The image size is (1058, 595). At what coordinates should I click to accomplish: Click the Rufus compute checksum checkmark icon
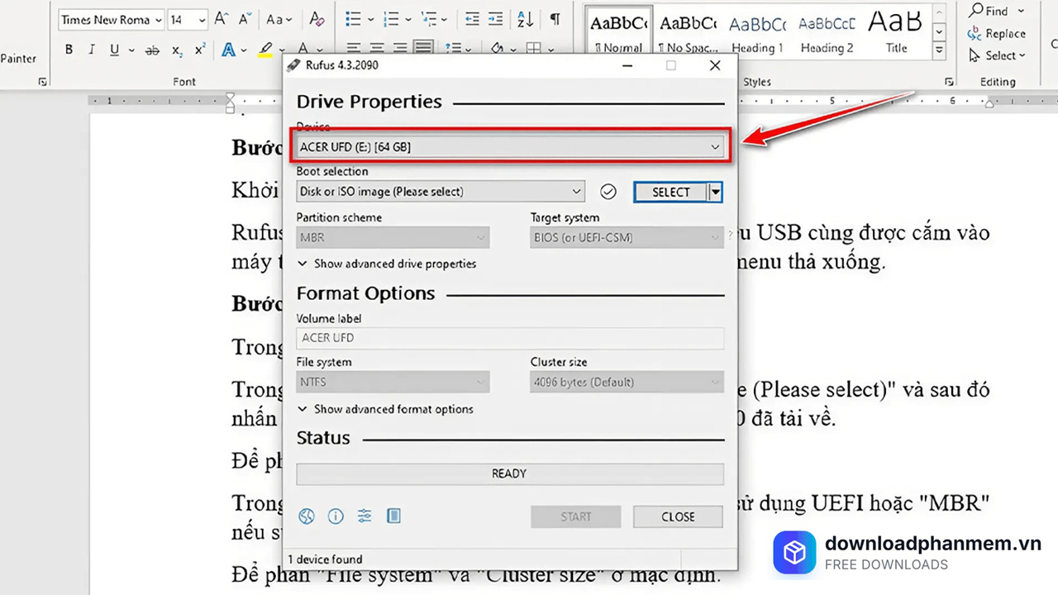coord(608,192)
